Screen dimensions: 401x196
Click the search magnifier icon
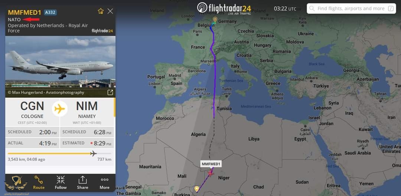tap(312, 9)
